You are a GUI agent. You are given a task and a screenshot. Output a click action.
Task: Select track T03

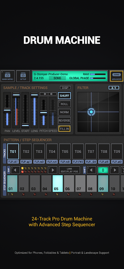[39, 152]
